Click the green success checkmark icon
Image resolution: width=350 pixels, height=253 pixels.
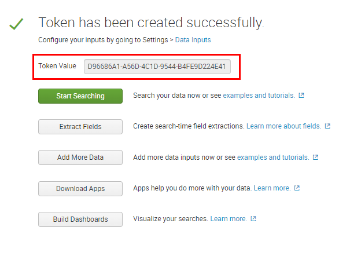point(17,24)
